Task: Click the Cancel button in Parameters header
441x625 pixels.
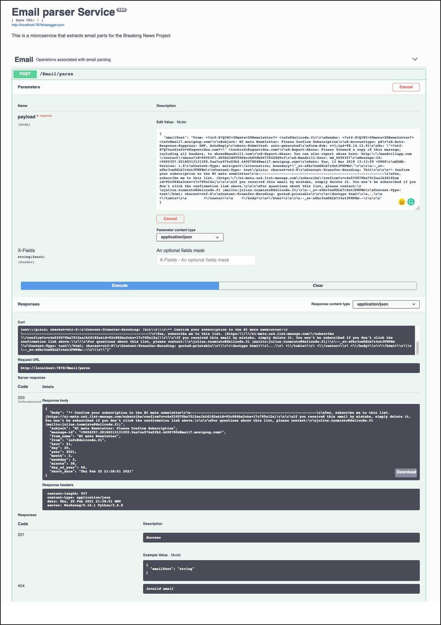Action: [406, 87]
